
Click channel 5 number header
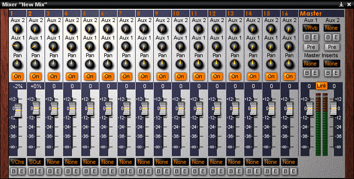[x=90, y=14]
